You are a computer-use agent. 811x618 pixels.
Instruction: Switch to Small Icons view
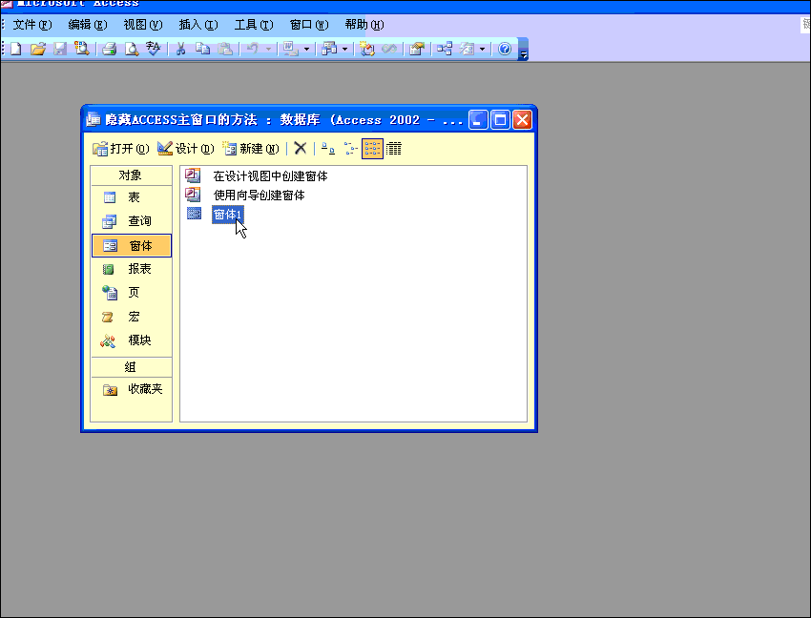[x=351, y=149]
